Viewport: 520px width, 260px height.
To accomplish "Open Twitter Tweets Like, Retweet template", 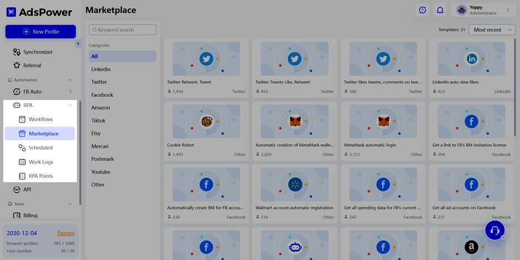I will 294,68.
